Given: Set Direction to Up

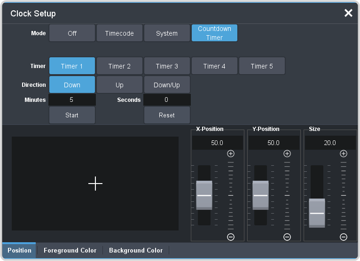Looking at the screenshot, I should pos(119,84).
